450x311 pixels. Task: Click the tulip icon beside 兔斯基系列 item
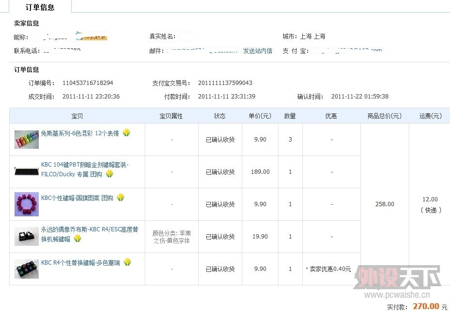(126, 132)
